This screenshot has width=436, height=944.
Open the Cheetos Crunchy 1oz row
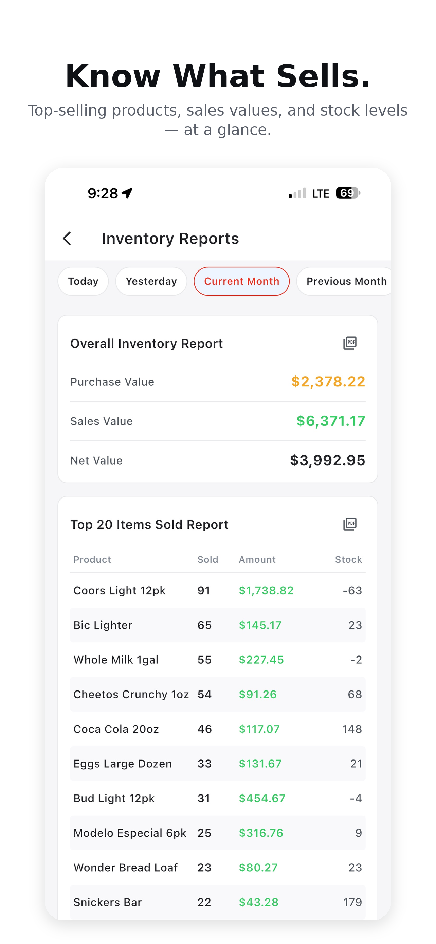tap(218, 694)
